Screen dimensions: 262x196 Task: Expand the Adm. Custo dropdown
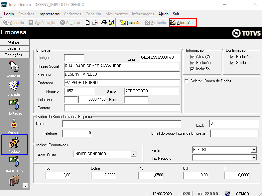tap(133, 154)
